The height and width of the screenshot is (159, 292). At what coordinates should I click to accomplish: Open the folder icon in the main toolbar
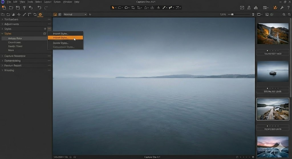11,8
